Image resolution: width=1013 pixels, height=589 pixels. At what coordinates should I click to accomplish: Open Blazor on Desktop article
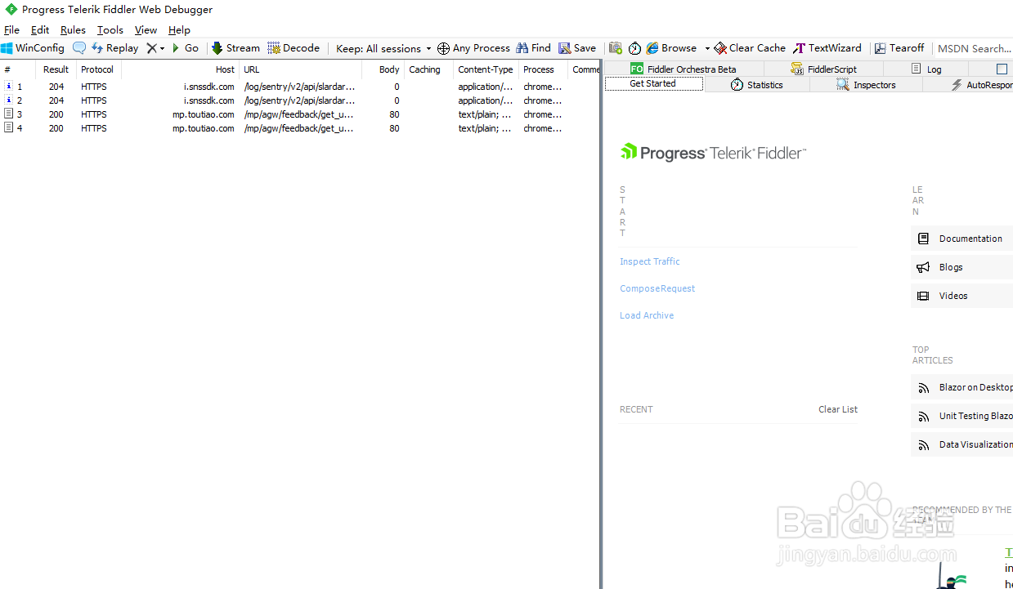(961, 387)
